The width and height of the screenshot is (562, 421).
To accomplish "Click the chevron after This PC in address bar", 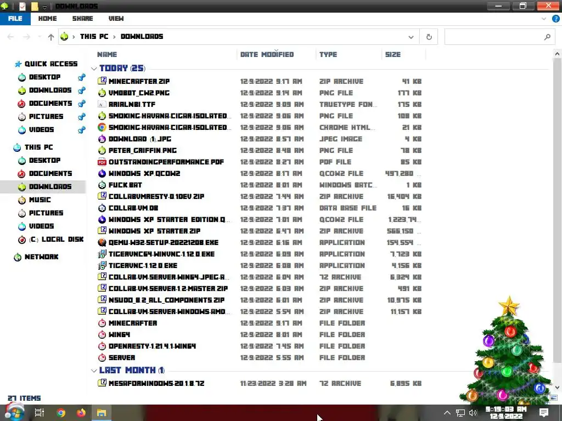I will point(114,37).
